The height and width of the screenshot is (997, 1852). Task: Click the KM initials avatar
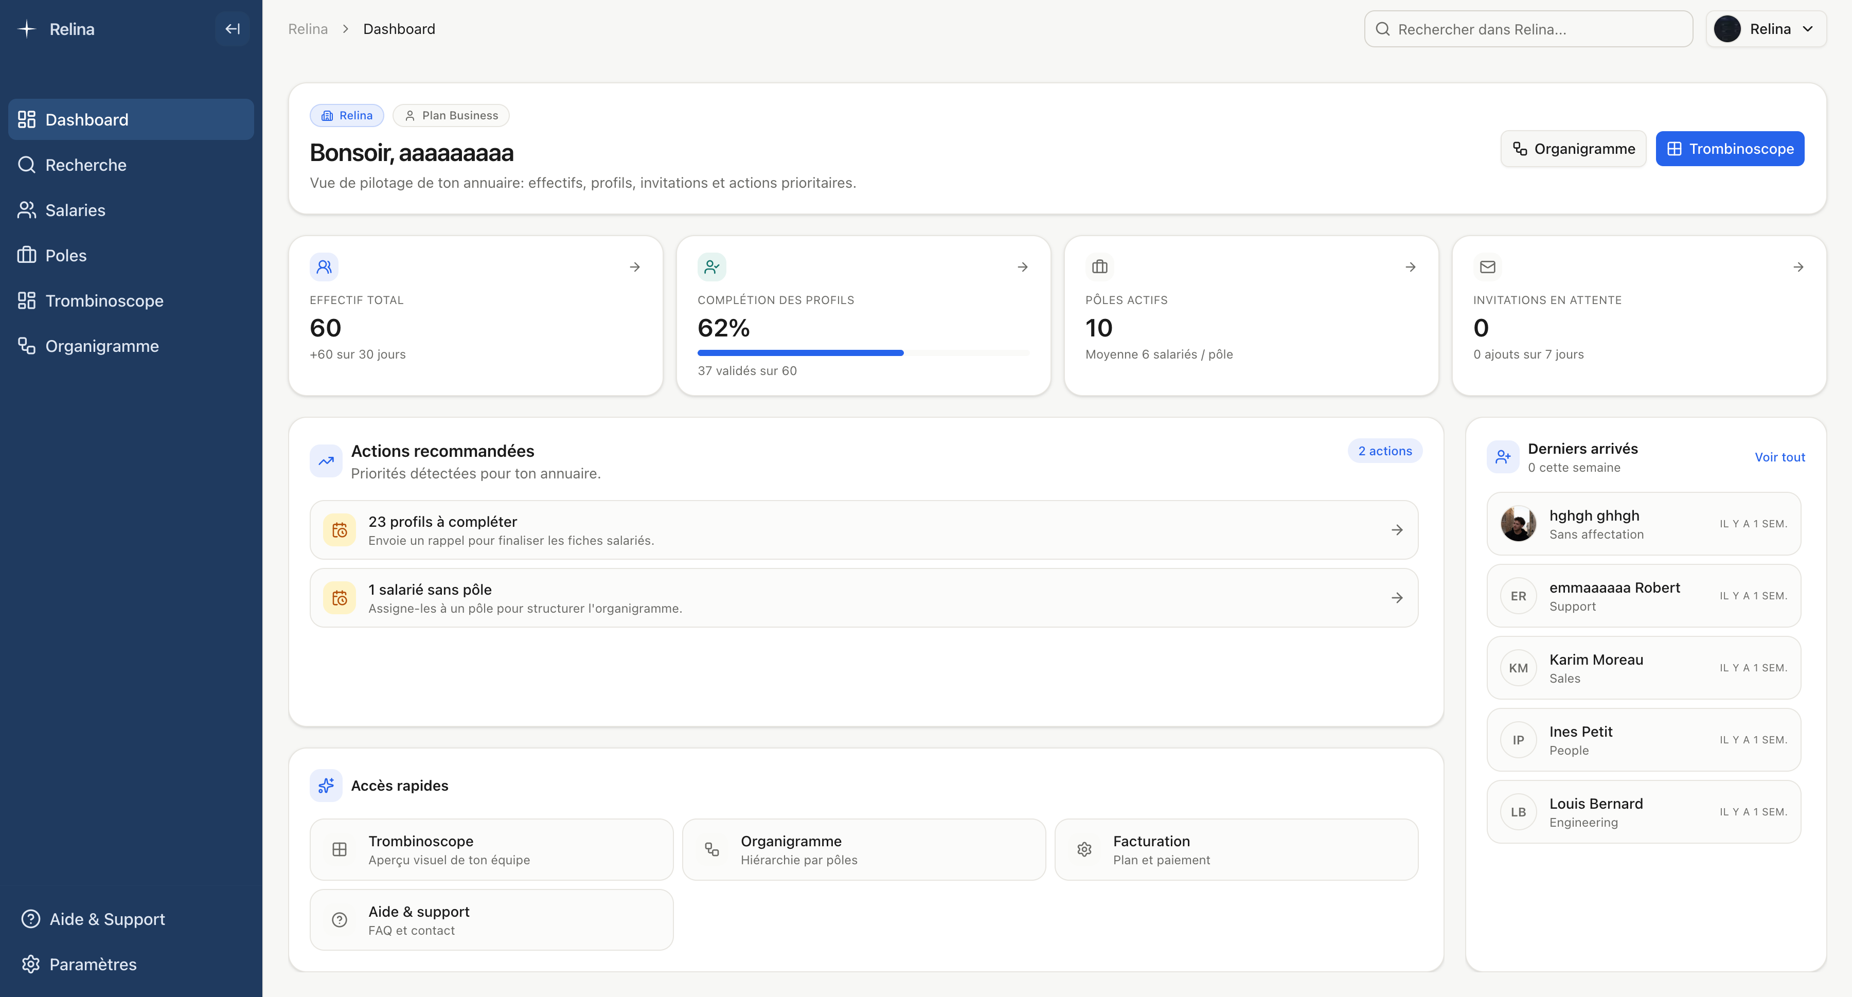coord(1519,668)
